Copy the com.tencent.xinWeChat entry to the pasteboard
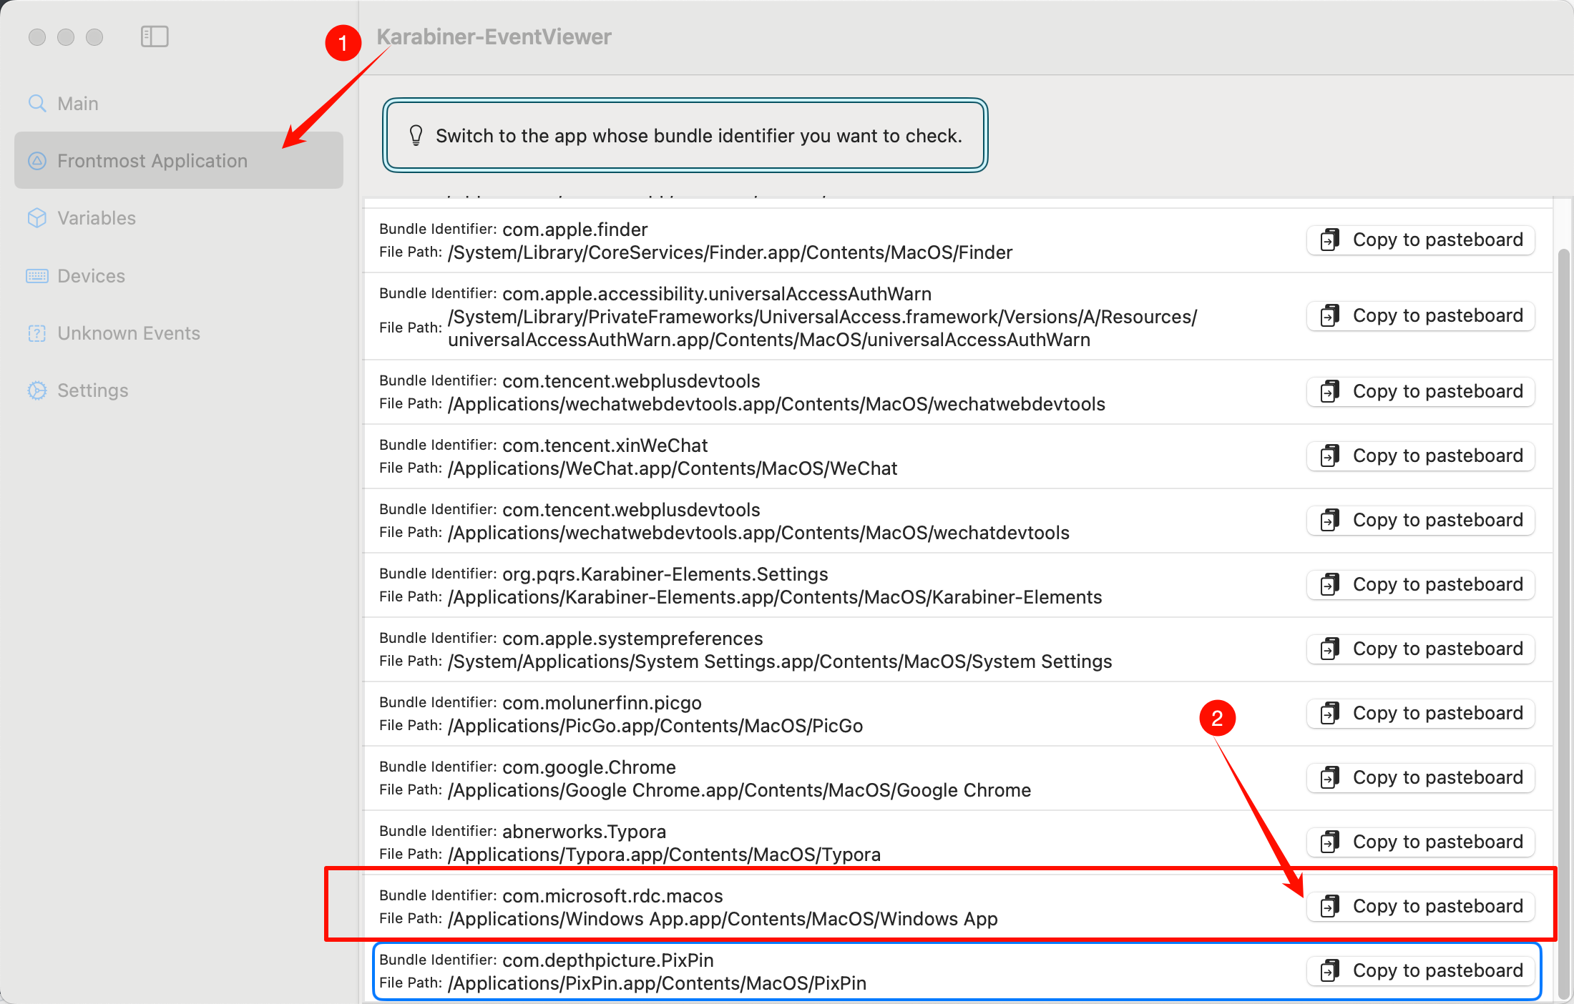1574x1004 pixels. tap(1421, 456)
